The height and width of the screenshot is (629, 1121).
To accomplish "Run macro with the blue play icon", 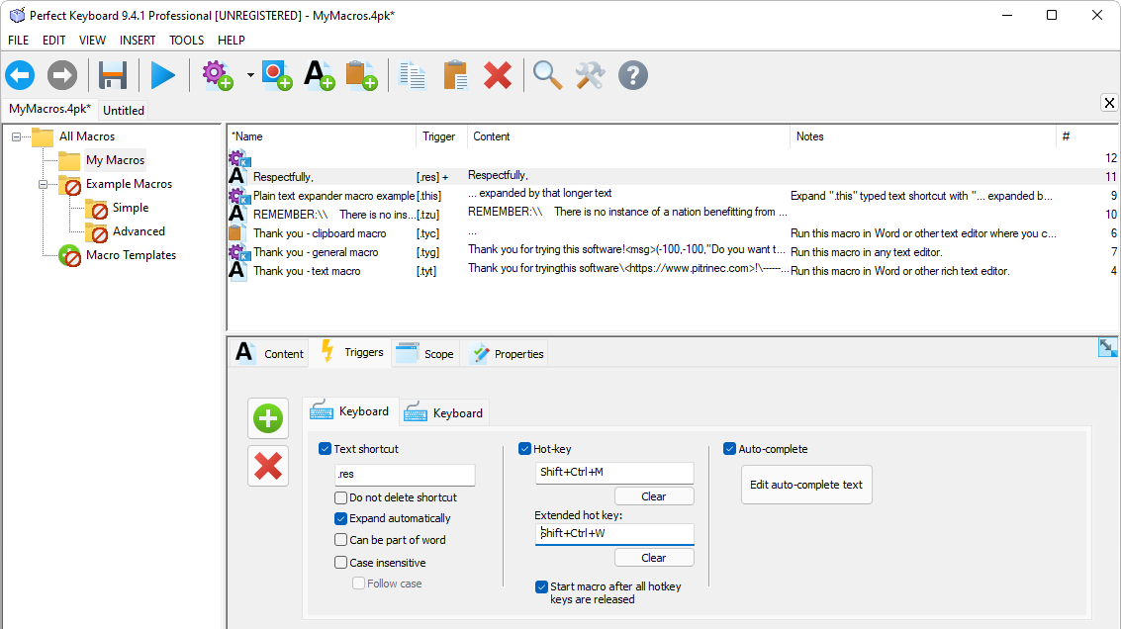I will point(163,75).
